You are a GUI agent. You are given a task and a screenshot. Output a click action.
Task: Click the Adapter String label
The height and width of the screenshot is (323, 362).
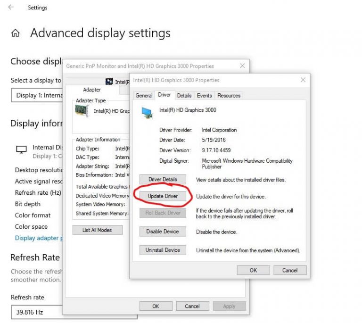pyautogui.click(x=92, y=166)
